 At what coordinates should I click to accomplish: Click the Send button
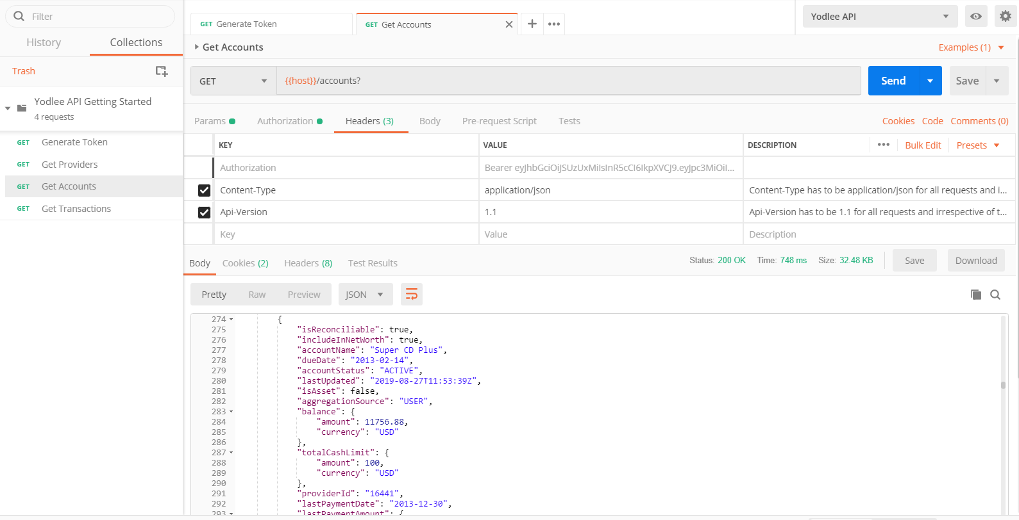click(893, 81)
